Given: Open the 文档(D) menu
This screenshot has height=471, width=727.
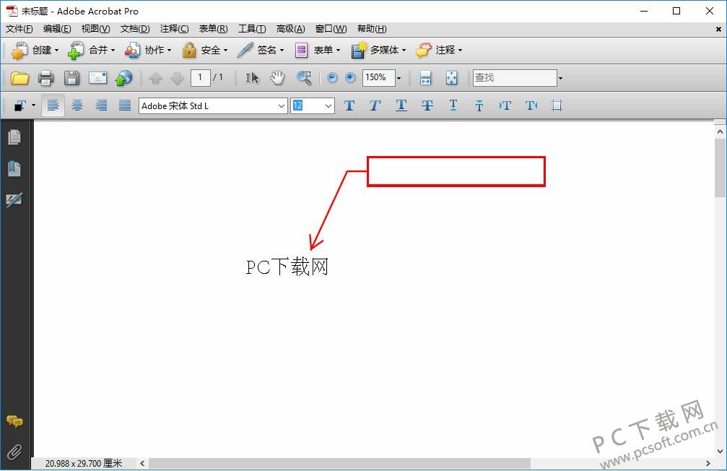Looking at the screenshot, I should (135, 29).
